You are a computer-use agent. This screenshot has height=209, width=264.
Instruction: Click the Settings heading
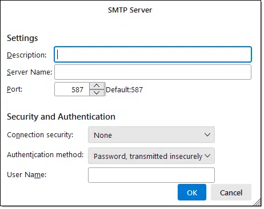(22, 38)
